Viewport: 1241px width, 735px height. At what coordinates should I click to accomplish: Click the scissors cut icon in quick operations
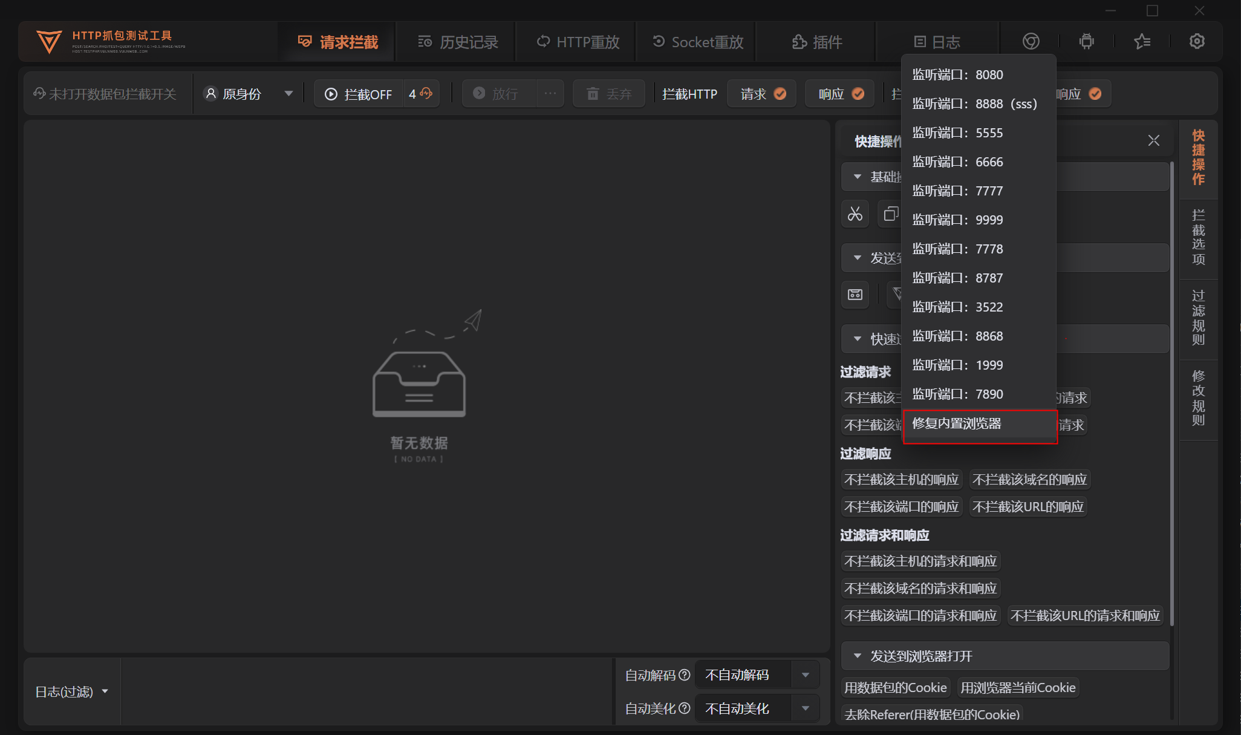pyautogui.click(x=855, y=214)
